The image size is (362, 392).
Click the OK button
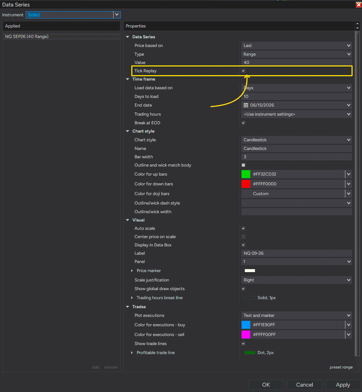click(x=266, y=385)
